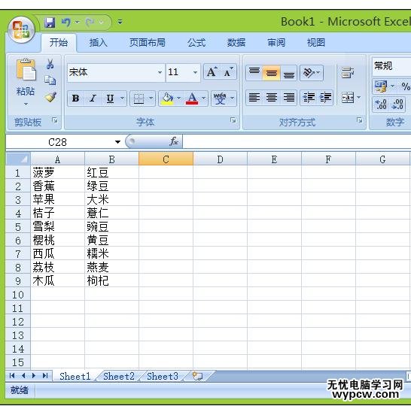
Task: Copy selection with copy icon
Action: (50, 80)
